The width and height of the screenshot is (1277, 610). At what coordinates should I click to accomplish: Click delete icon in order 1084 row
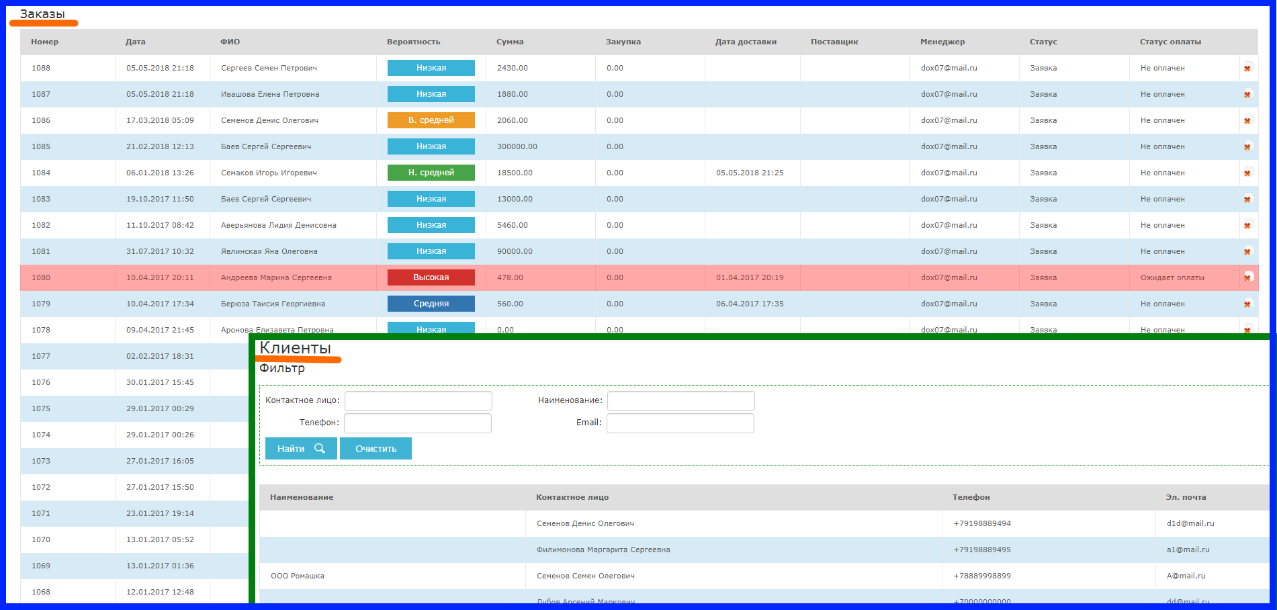[x=1247, y=173]
